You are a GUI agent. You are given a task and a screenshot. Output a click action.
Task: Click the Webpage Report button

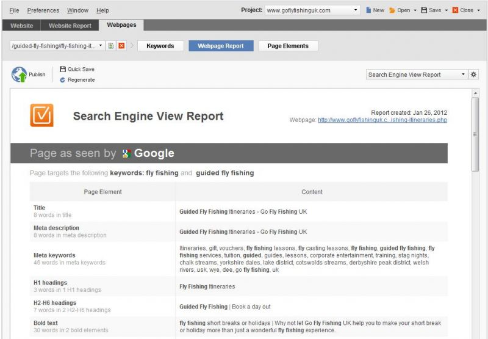pos(221,46)
